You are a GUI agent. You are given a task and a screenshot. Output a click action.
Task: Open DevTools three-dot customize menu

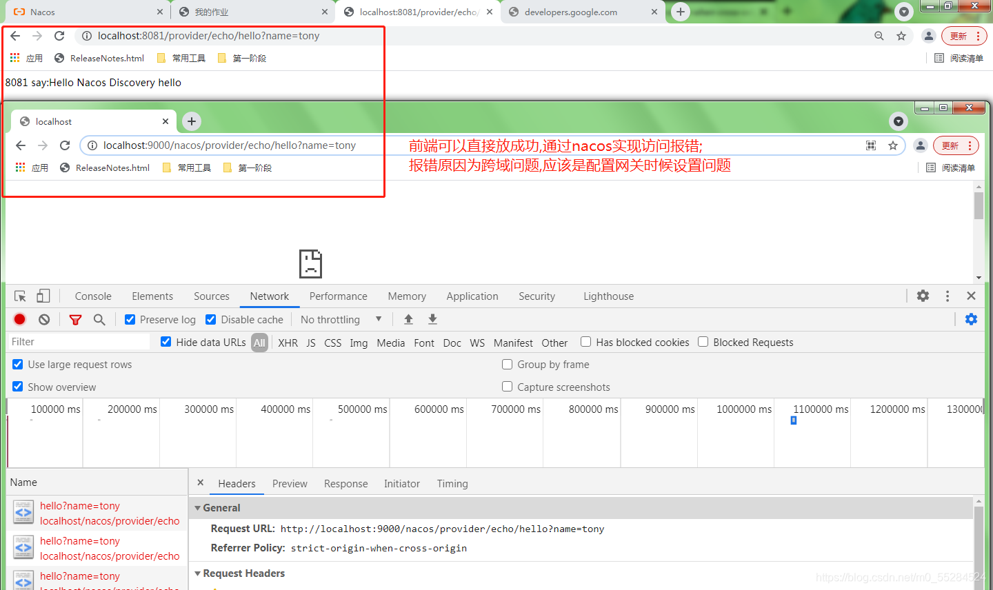pos(947,296)
